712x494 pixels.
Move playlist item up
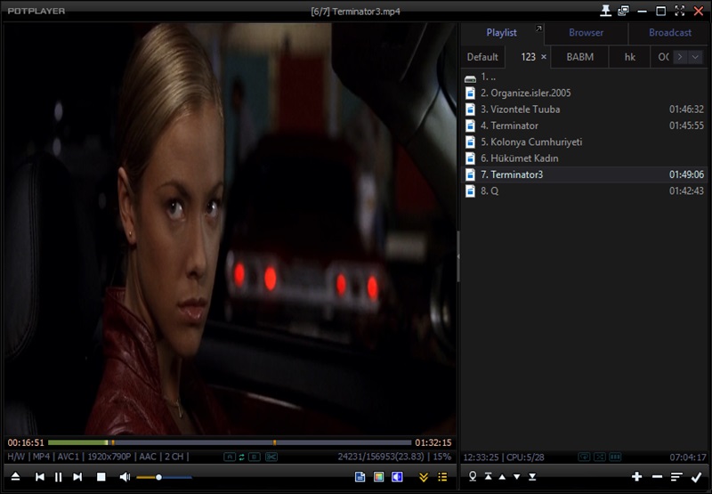502,477
